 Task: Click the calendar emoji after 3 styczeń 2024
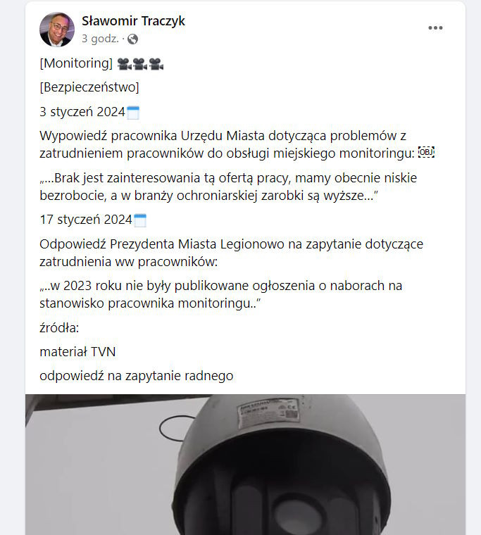(133, 113)
